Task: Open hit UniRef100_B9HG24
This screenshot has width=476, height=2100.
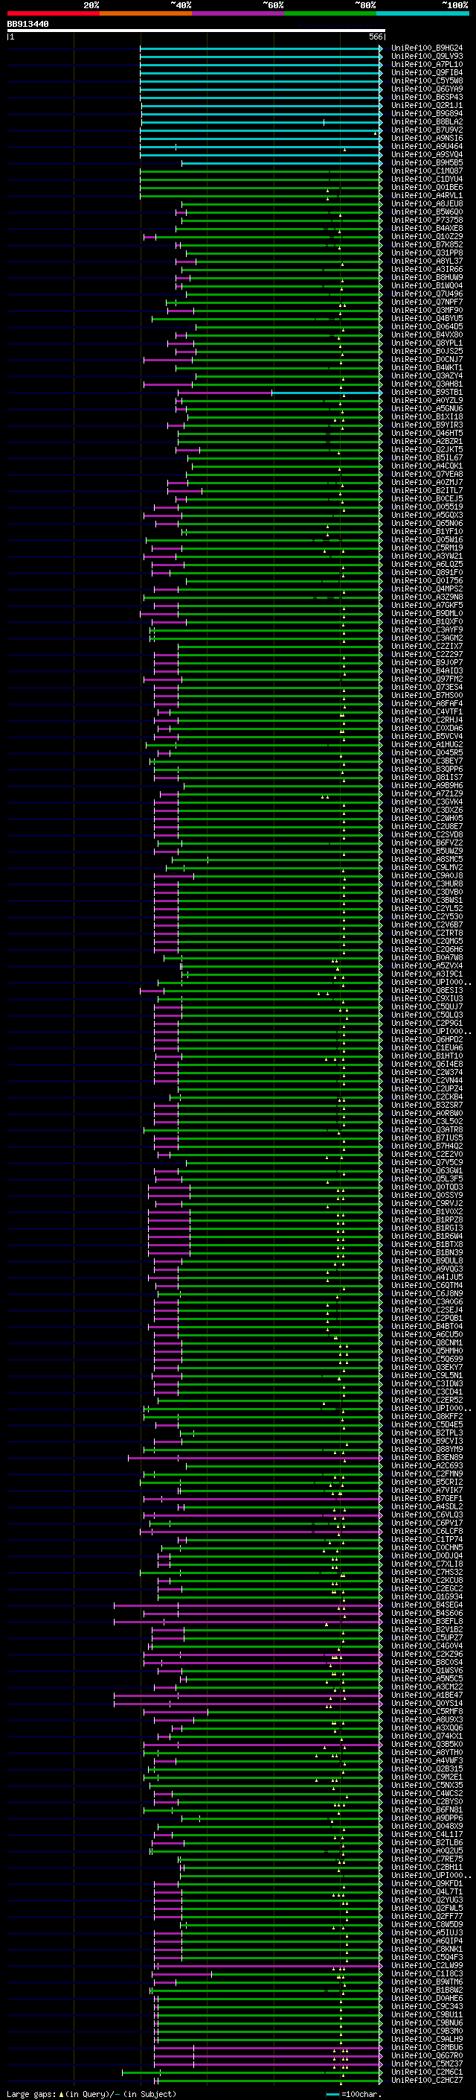Action: (426, 48)
